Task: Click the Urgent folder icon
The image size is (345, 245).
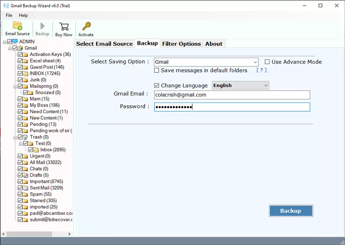Action: coord(25,156)
